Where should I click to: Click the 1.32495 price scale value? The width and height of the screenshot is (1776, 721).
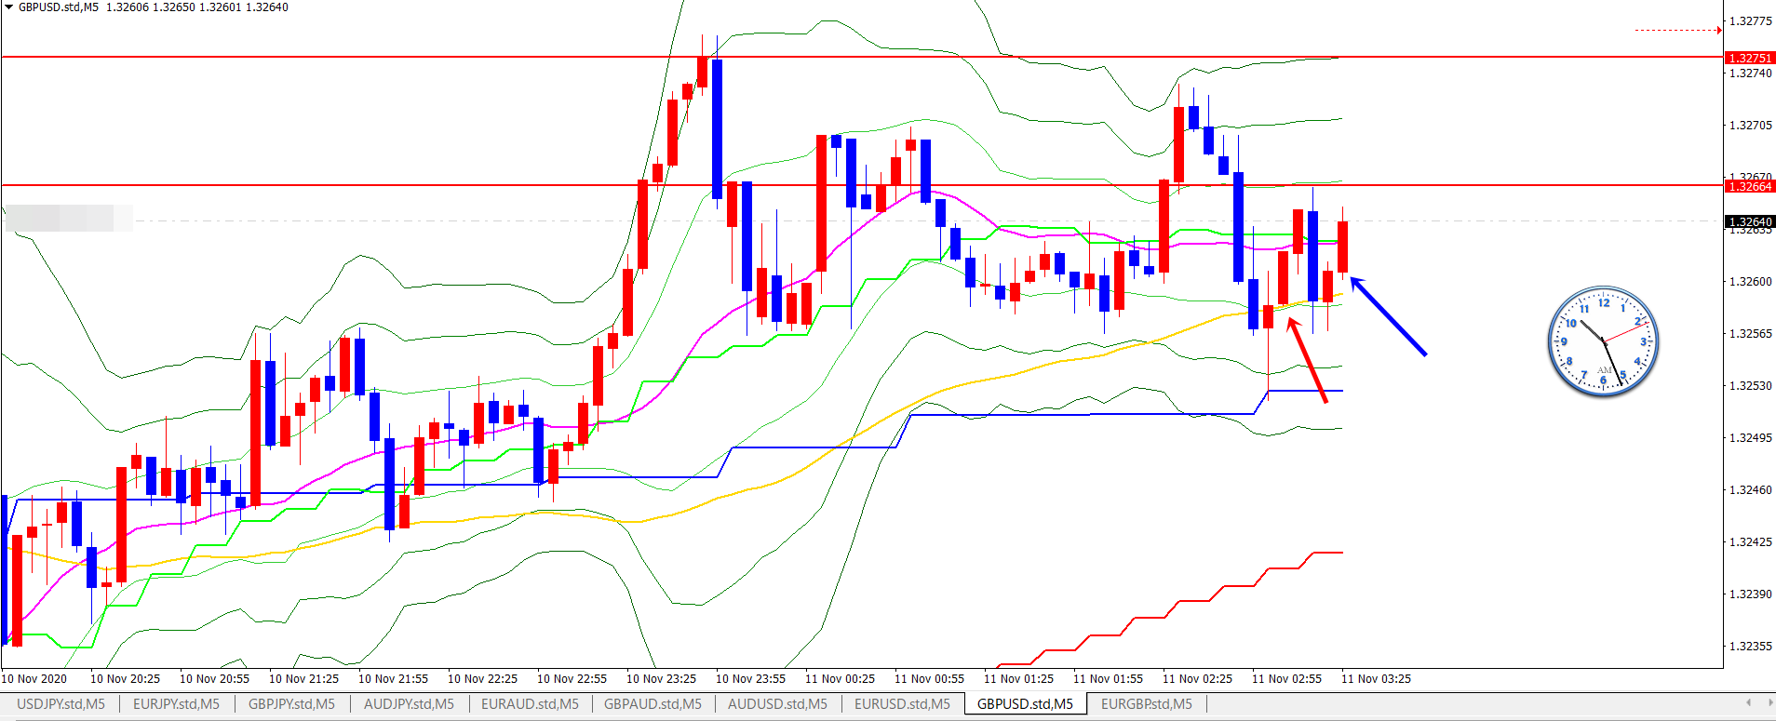point(1750,437)
